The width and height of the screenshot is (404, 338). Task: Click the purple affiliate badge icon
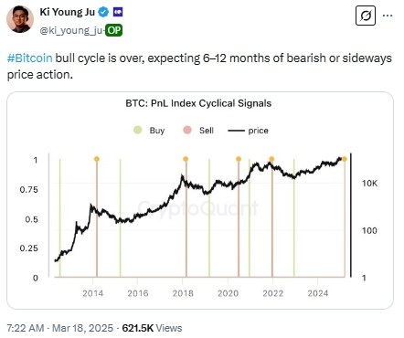[x=118, y=12]
